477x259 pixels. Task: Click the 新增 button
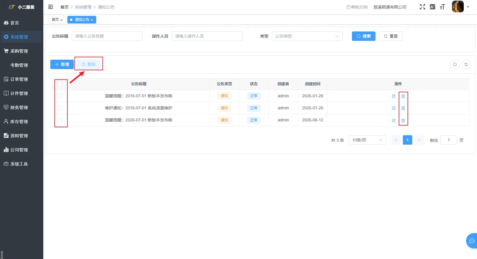pyautogui.click(x=62, y=64)
